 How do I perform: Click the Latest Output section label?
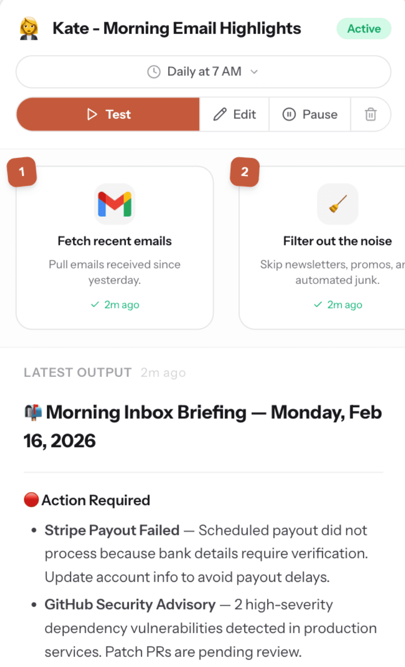tap(77, 373)
